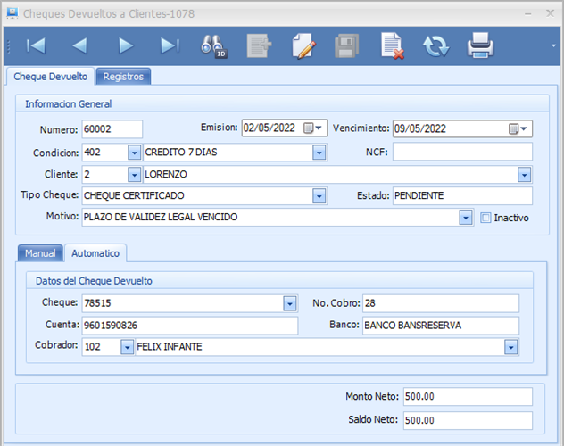Click the printer icon in toolbar

point(481,45)
